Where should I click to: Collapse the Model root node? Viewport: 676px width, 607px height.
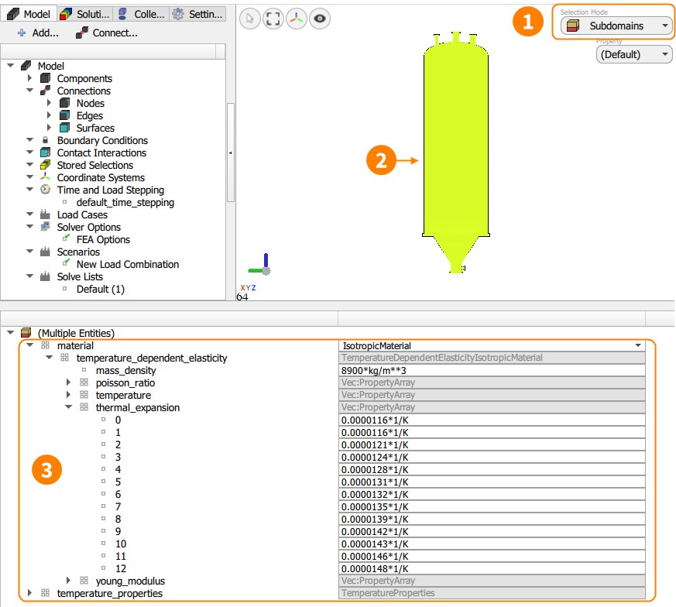(10, 66)
